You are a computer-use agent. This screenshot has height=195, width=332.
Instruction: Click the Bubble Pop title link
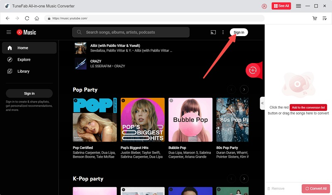point(177,148)
